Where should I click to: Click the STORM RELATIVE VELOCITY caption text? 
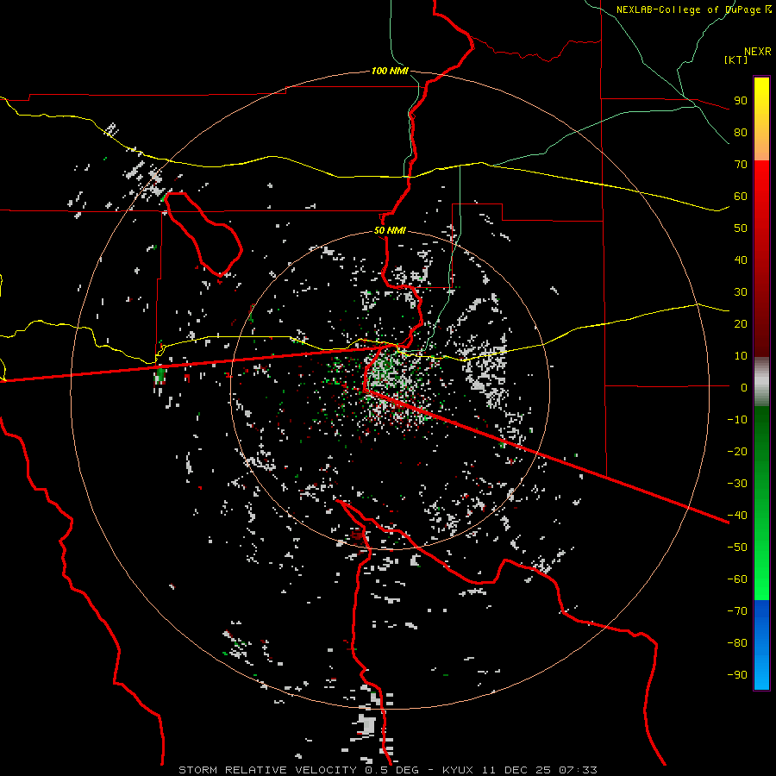267,770
